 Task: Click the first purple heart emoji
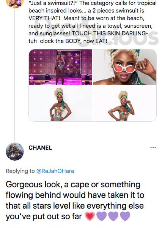(102, 216)
